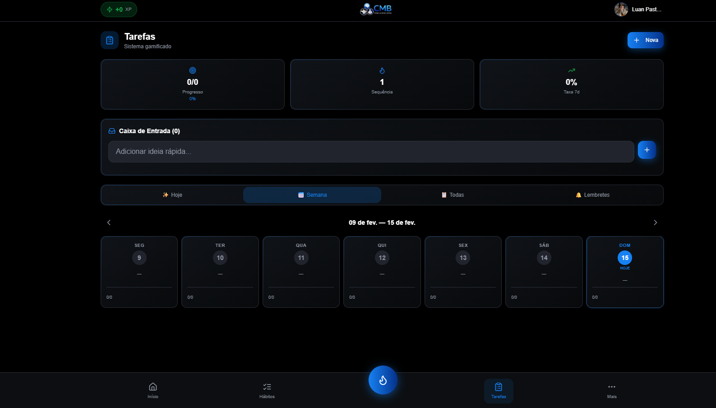Click the CMB logo in header
The height and width of the screenshot is (408, 716).
tap(376, 9)
